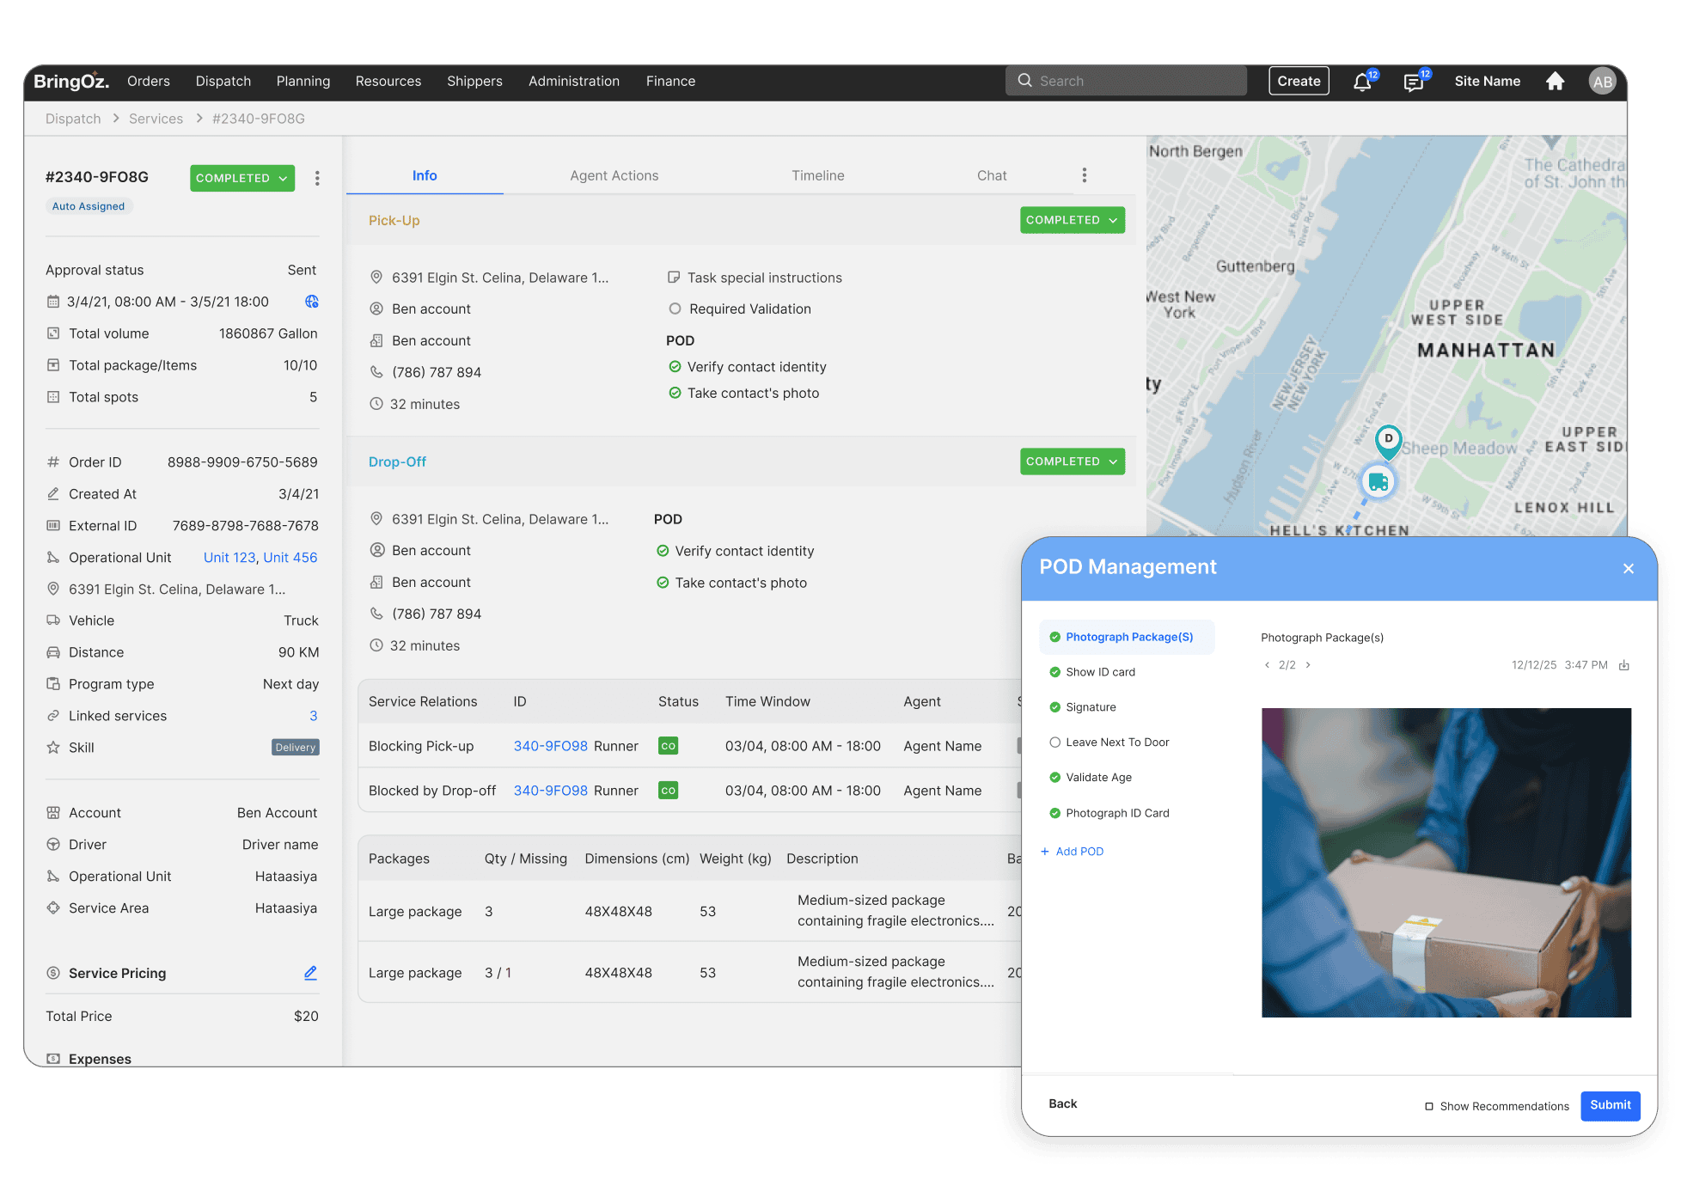Select Signature POD item
Image resolution: width=1681 pixels, height=1204 pixels.
pyautogui.click(x=1083, y=707)
